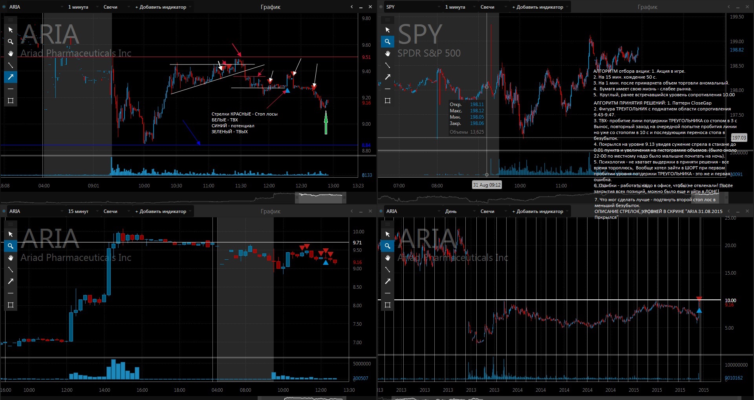Screen dimensions: 754x400
Task: Select arrow drawing tool in ARIA 1-minute chart
Action: coord(11,77)
